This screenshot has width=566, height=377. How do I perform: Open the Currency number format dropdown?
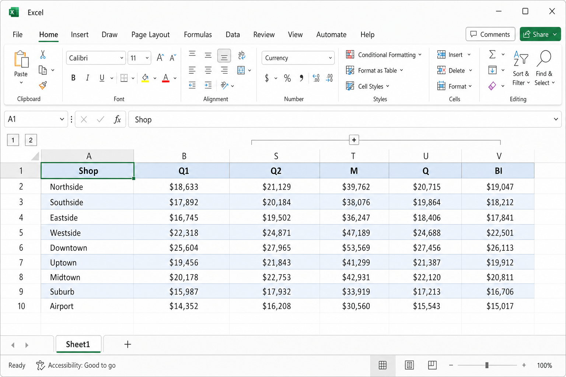click(330, 58)
